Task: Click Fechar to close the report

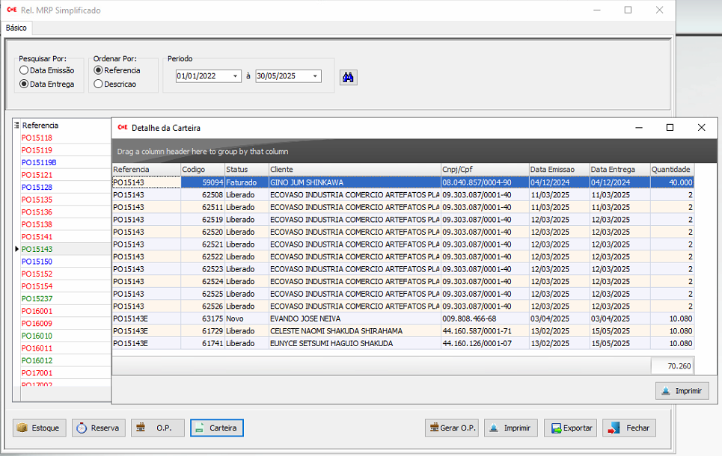Action: pyautogui.click(x=629, y=428)
